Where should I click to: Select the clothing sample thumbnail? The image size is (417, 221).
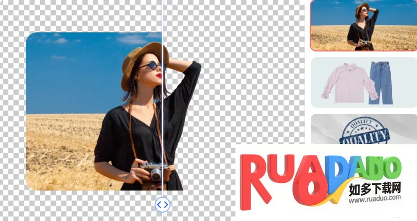pyautogui.click(x=363, y=82)
